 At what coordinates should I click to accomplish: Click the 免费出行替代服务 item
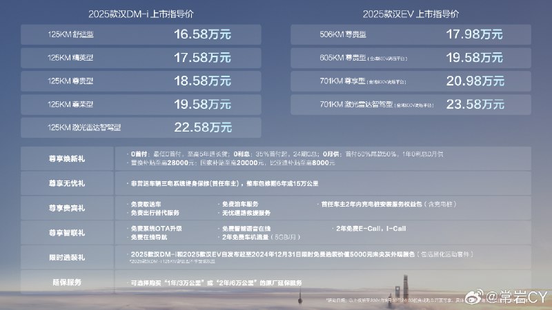click(155, 213)
